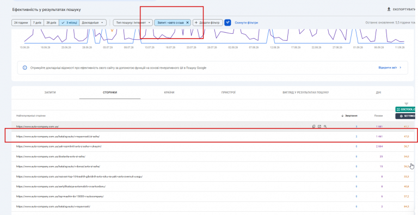Switch to the СТОРІНКИ tab
This screenshot has width=418, height=215.
110,93
